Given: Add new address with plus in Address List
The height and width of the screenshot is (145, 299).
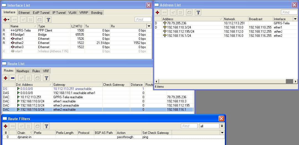Looking at the screenshot, I should [x=157, y=12].
